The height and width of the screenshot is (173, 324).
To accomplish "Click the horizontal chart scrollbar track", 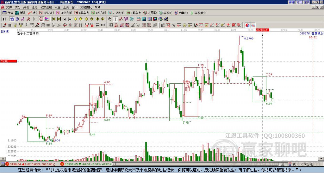I will click(x=198, y=164).
